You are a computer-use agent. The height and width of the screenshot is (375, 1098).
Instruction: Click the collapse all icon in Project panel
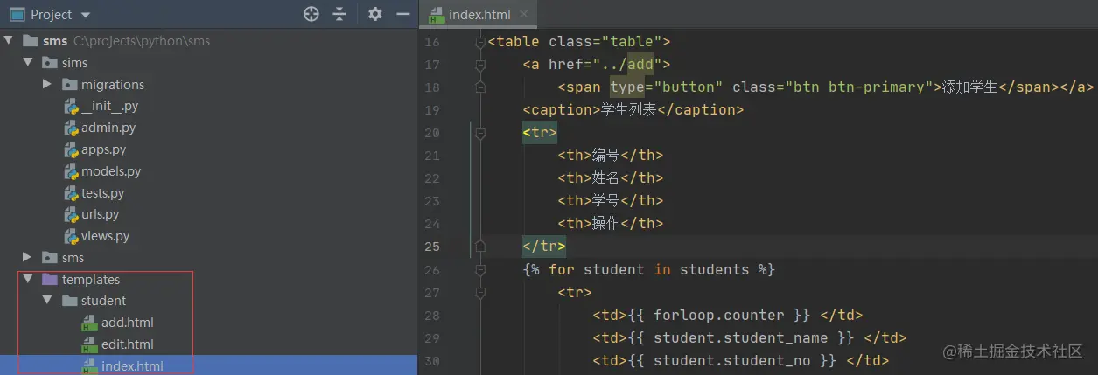click(x=339, y=14)
